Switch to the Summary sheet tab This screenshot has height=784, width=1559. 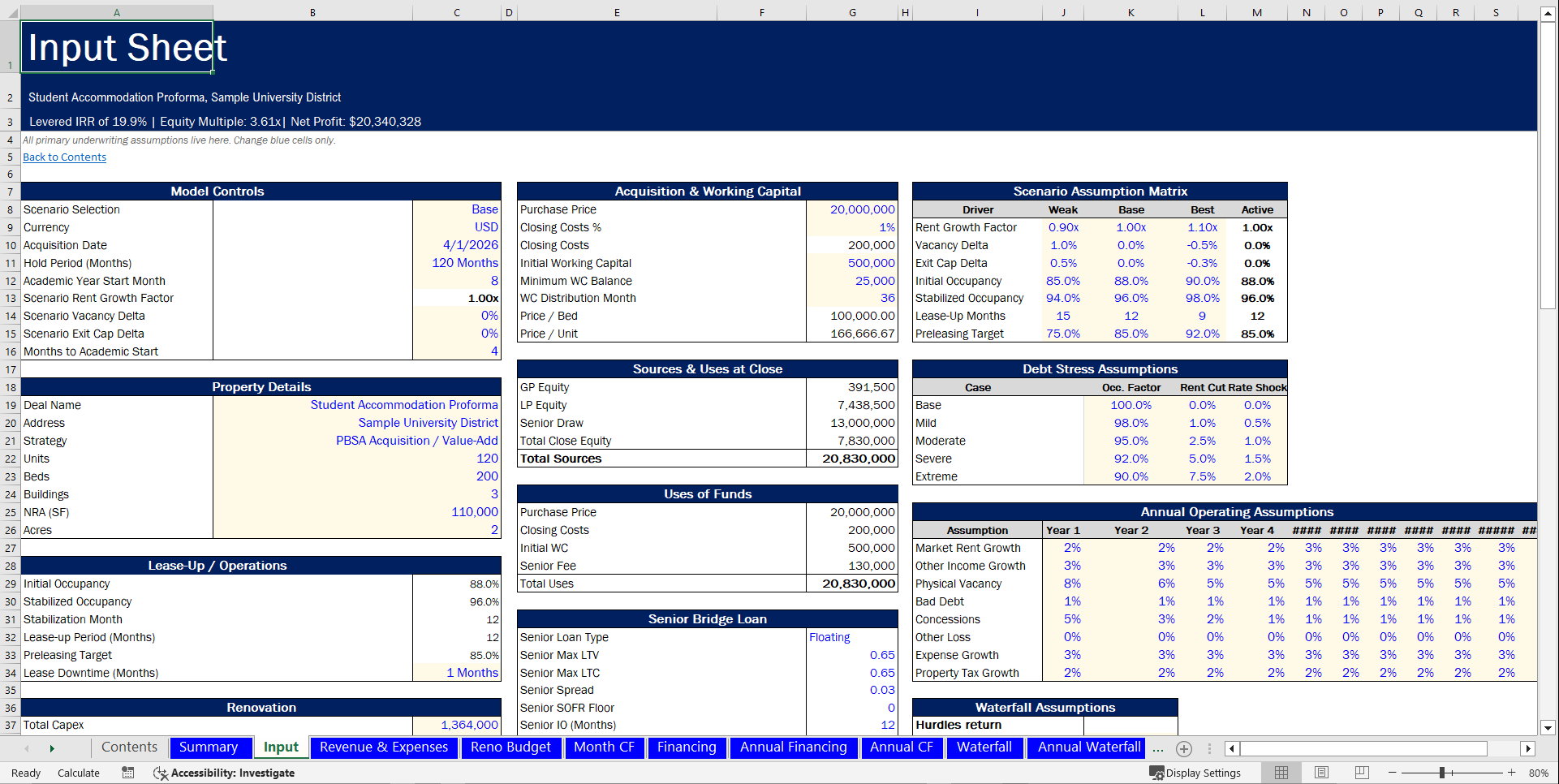pos(209,747)
